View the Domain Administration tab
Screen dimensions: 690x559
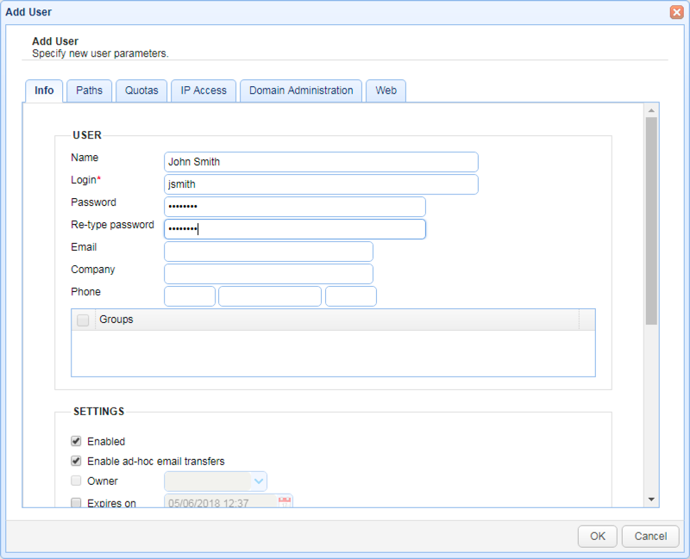tap(300, 90)
